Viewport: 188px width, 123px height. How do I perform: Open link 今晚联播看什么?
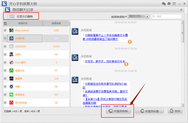[x=105, y=37]
